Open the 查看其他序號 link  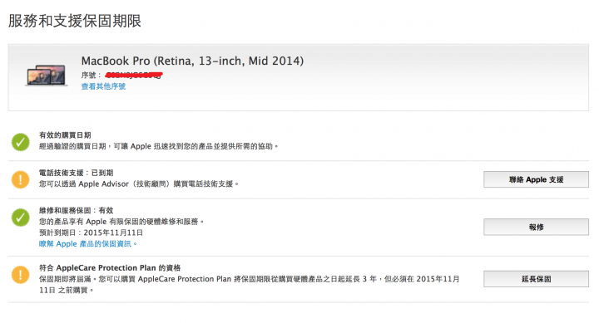coord(103,86)
